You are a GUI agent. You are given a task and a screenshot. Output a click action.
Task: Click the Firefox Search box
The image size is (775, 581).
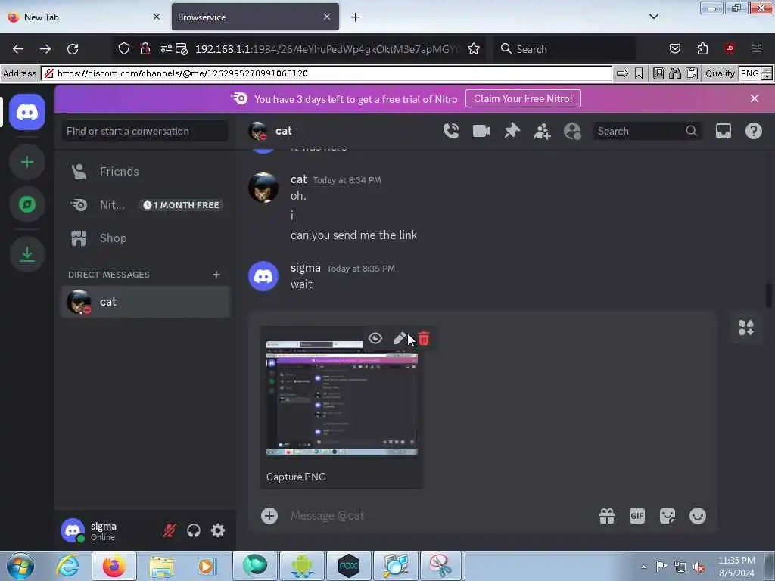pos(565,49)
